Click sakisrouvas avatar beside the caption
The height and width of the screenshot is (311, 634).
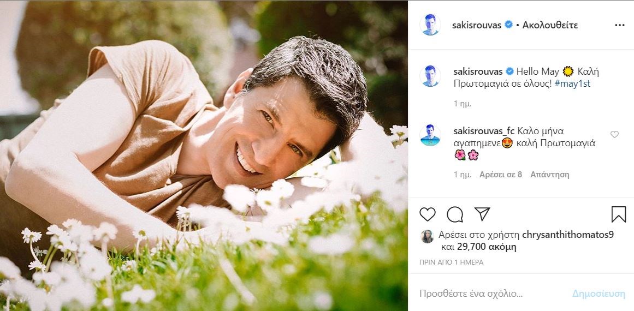point(430,76)
